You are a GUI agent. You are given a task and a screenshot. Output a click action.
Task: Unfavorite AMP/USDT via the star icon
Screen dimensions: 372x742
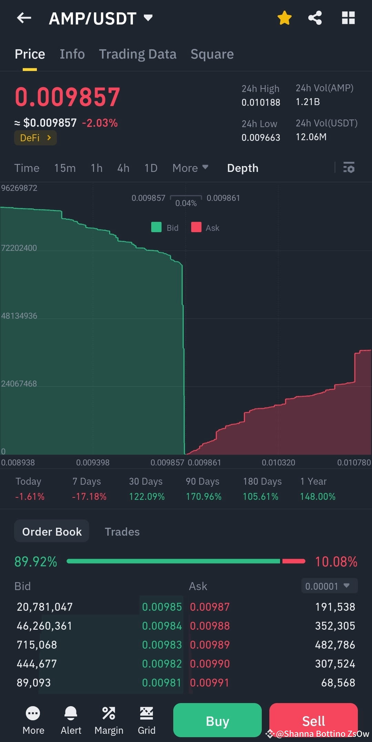(285, 18)
